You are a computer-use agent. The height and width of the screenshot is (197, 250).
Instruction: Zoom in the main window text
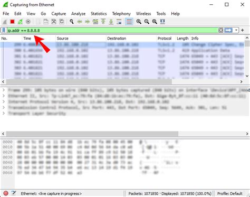[x=139, y=22]
